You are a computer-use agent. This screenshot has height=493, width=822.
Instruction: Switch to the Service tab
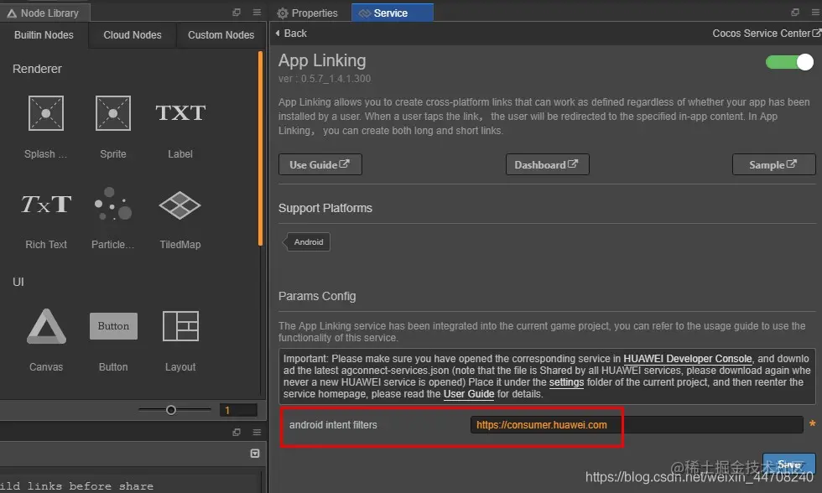click(393, 13)
